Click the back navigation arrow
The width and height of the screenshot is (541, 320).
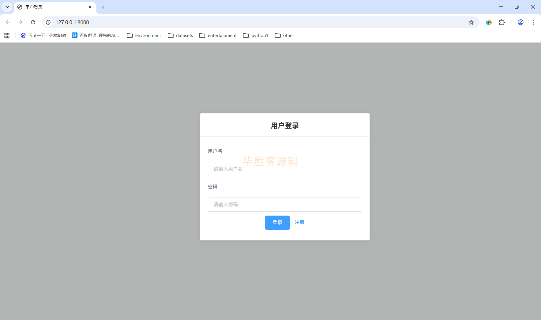(x=8, y=22)
